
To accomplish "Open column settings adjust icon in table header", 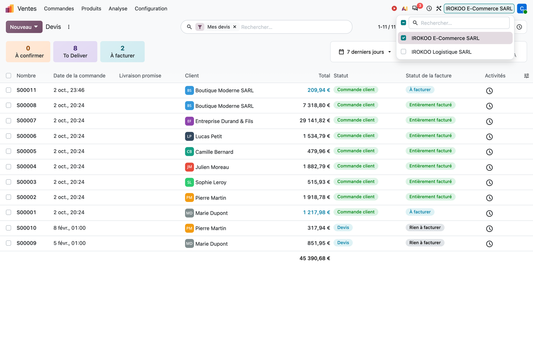I will [x=526, y=76].
